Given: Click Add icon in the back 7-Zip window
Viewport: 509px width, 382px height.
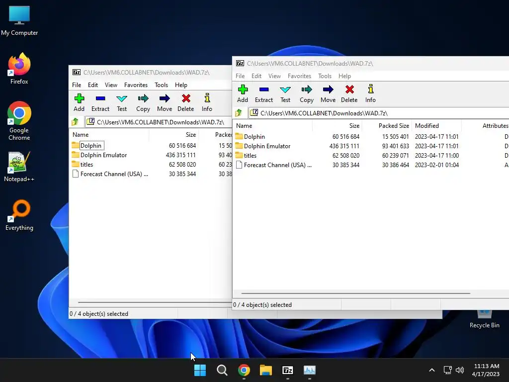Looking at the screenshot, I should click(x=79, y=98).
